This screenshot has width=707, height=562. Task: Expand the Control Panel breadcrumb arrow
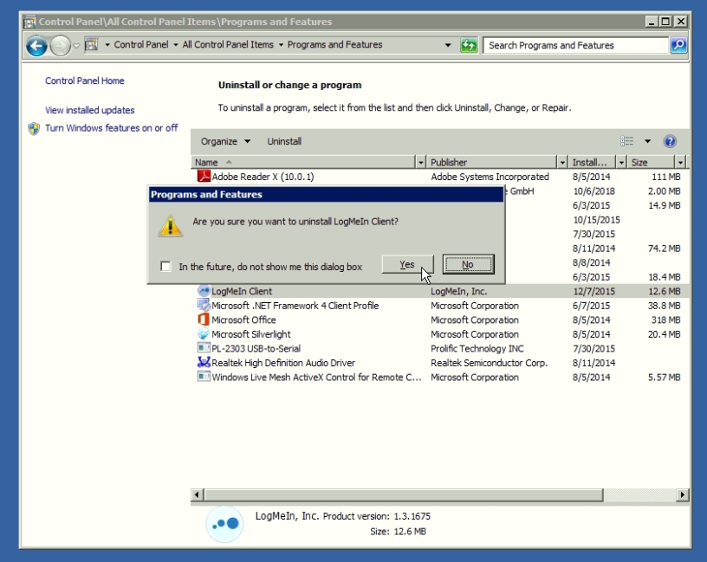(x=175, y=45)
